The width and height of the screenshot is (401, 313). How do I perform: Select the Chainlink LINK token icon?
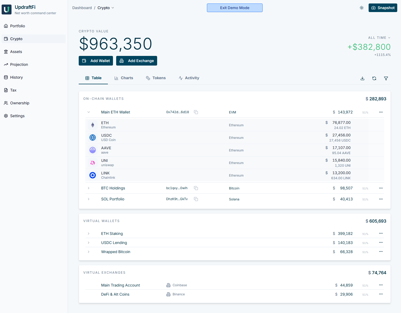click(93, 175)
